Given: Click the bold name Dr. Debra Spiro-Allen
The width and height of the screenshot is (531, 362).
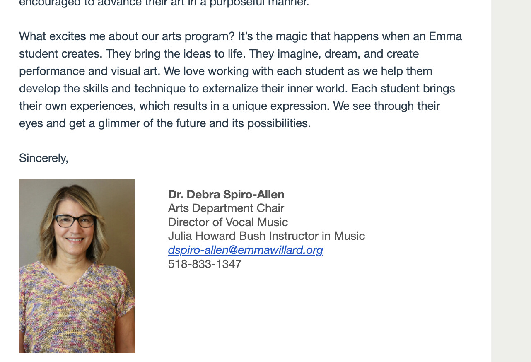Looking at the screenshot, I should tap(226, 194).
